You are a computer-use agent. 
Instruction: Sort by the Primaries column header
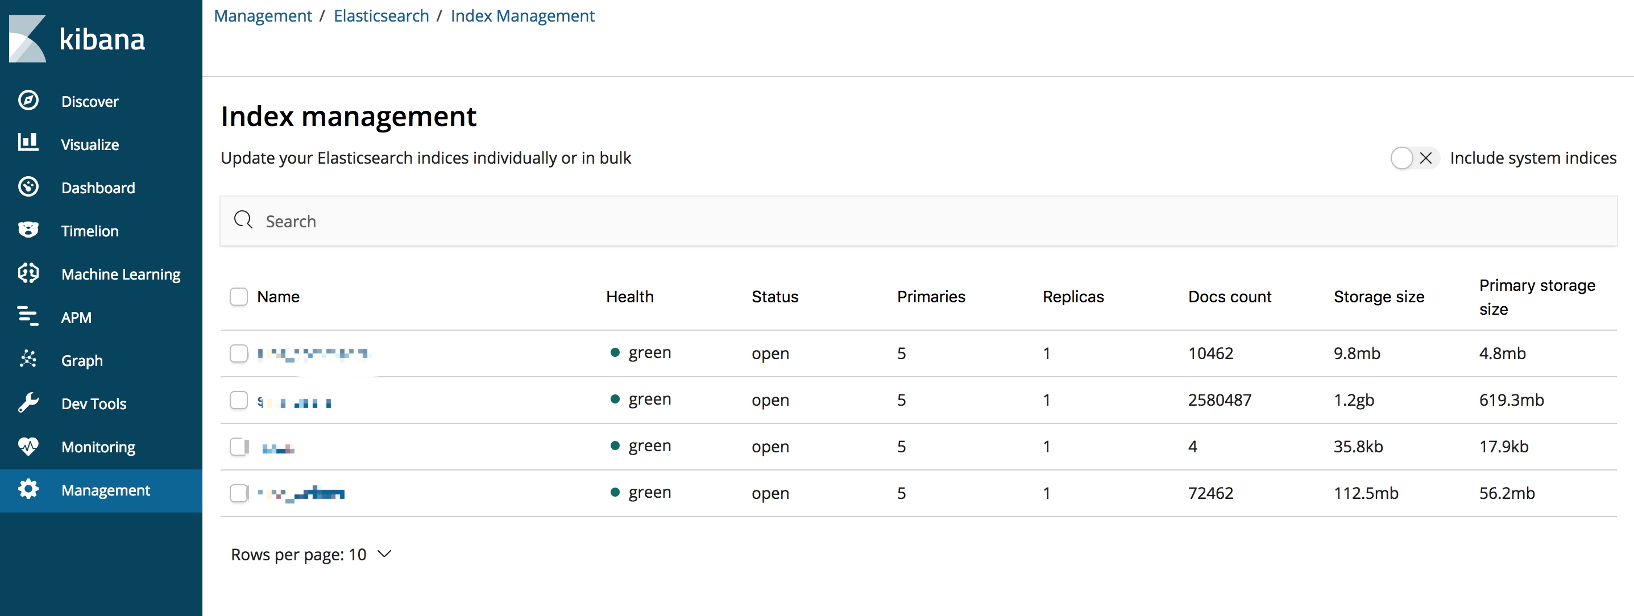click(x=931, y=297)
